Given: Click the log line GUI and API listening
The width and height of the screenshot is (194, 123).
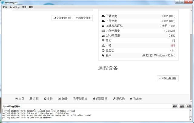Looking at the screenshot, I should click(35, 113).
